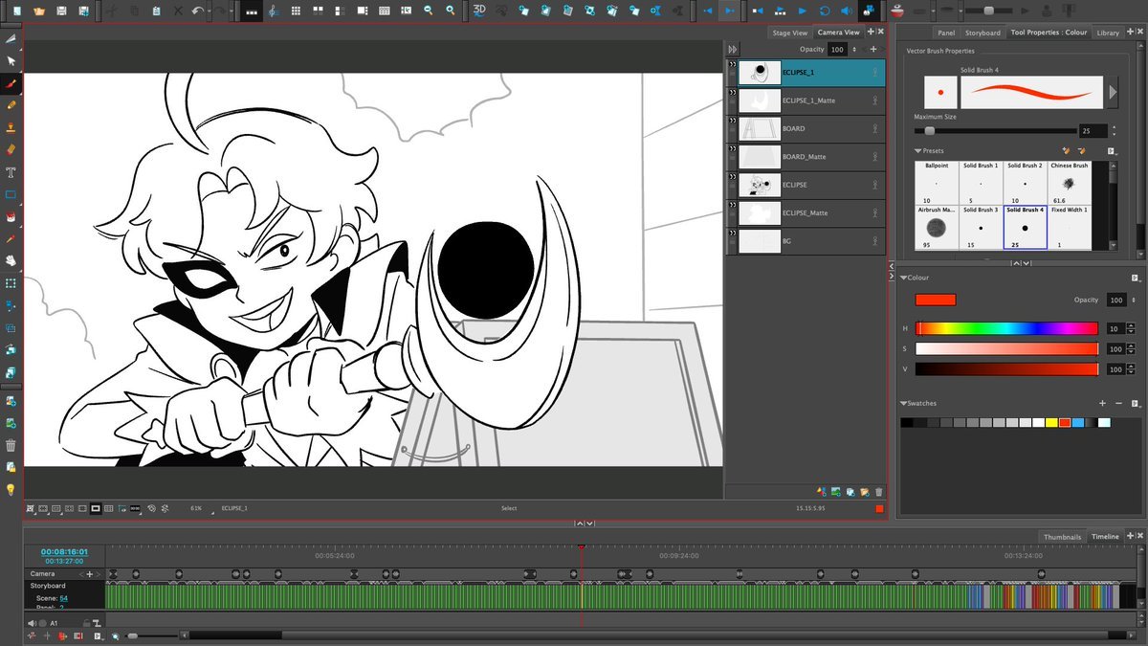Delete layer using the trash icon below layers
The height and width of the screenshot is (646, 1148).
tap(878, 492)
